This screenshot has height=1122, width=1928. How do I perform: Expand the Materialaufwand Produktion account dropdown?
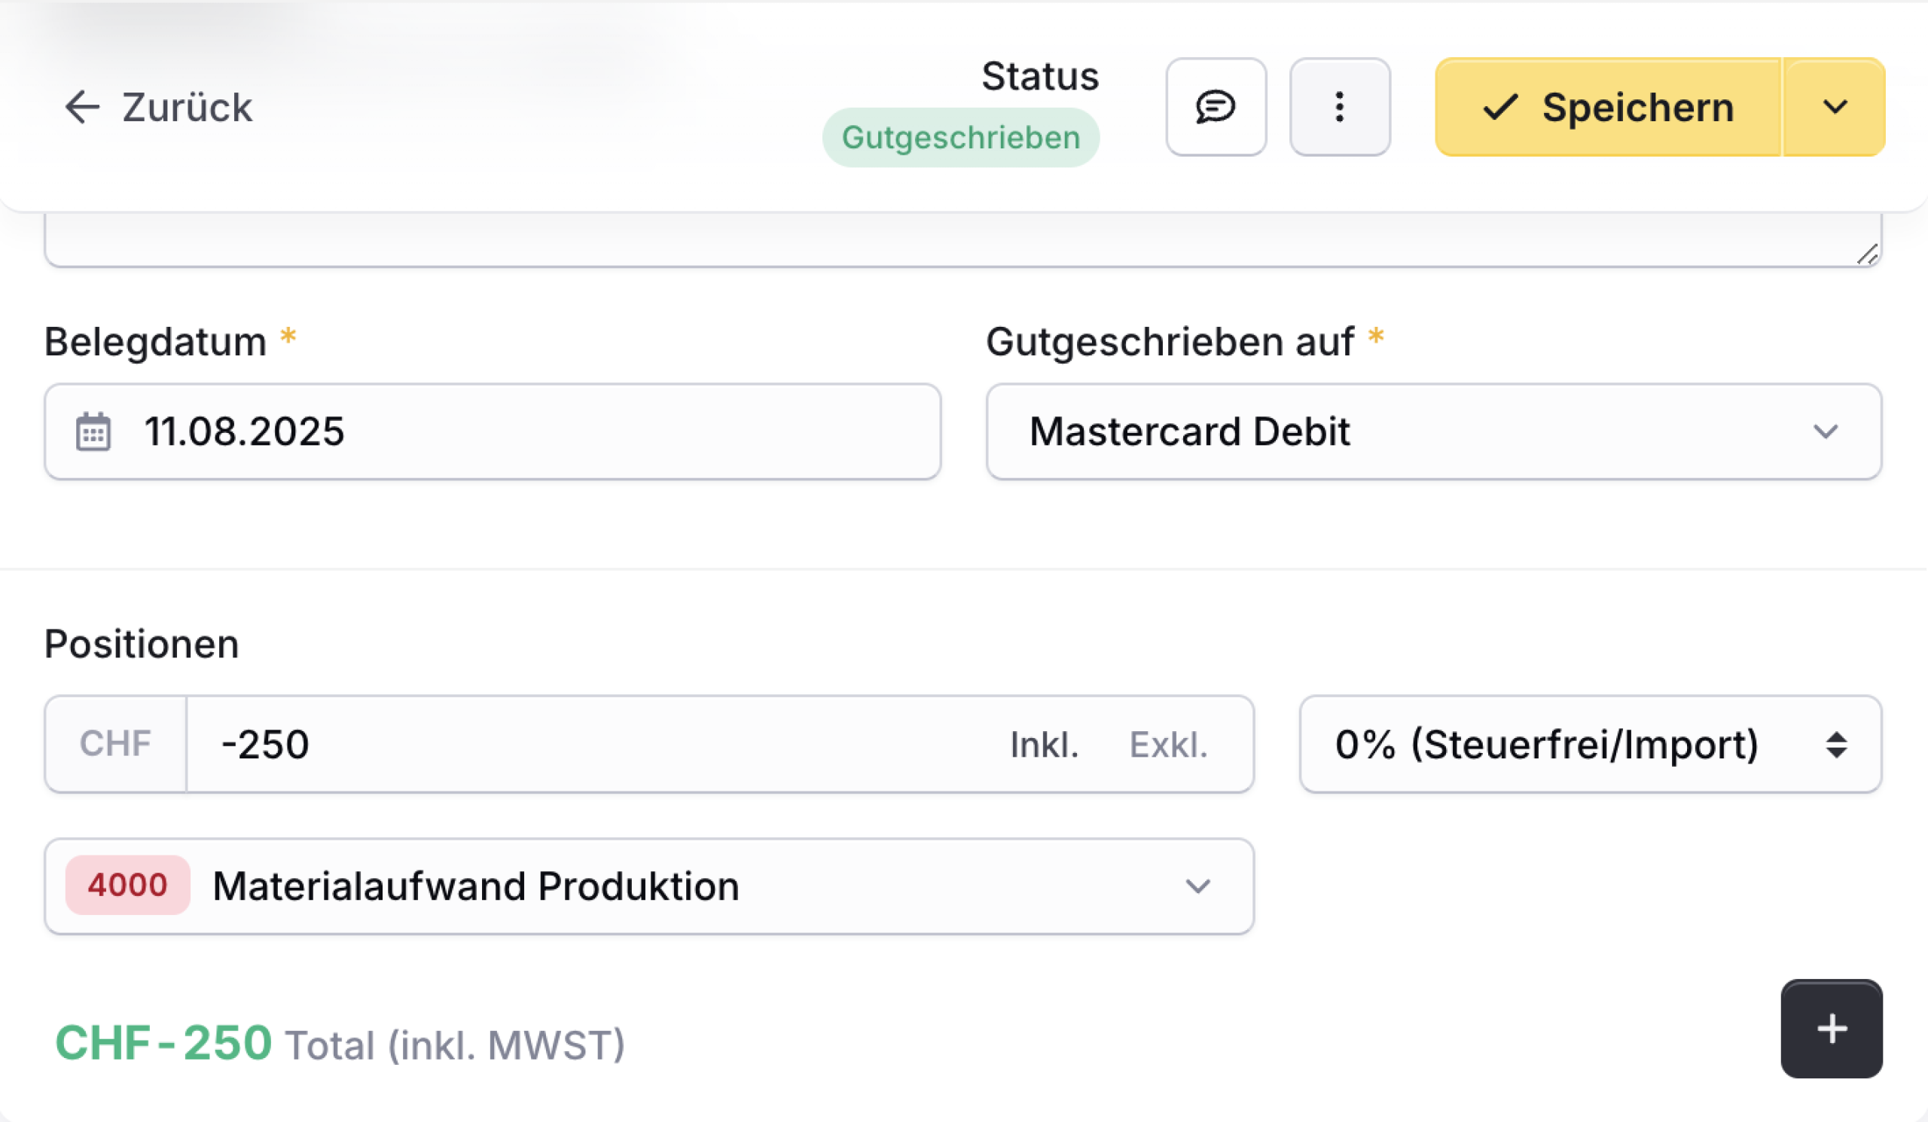point(648,886)
